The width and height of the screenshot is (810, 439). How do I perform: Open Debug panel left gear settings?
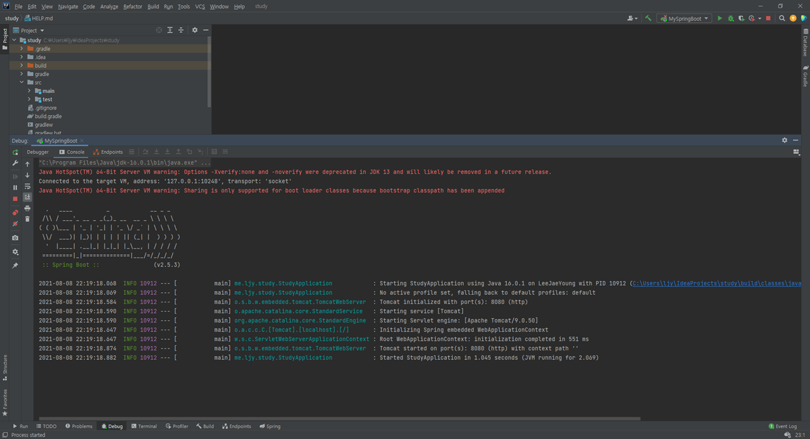click(15, 252)
